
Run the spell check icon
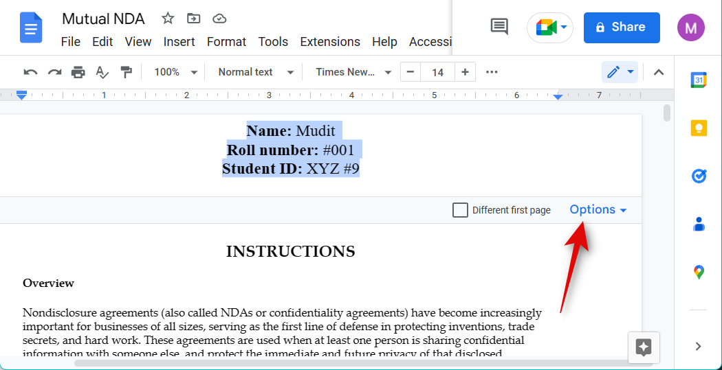pyautogui.click(x=102, y=72)
